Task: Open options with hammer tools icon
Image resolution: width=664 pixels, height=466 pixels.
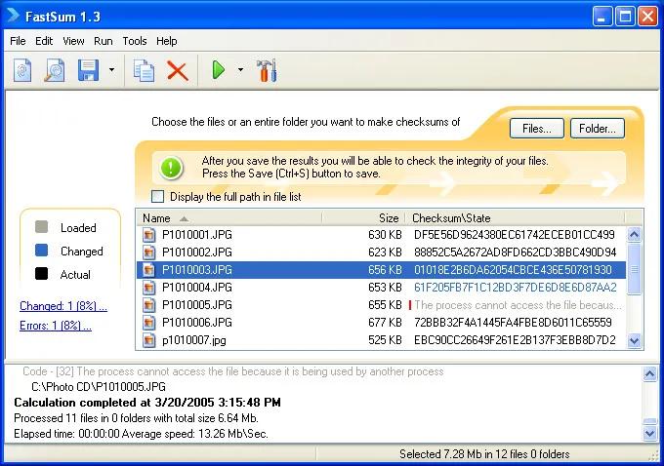Action: click(267, 70)
